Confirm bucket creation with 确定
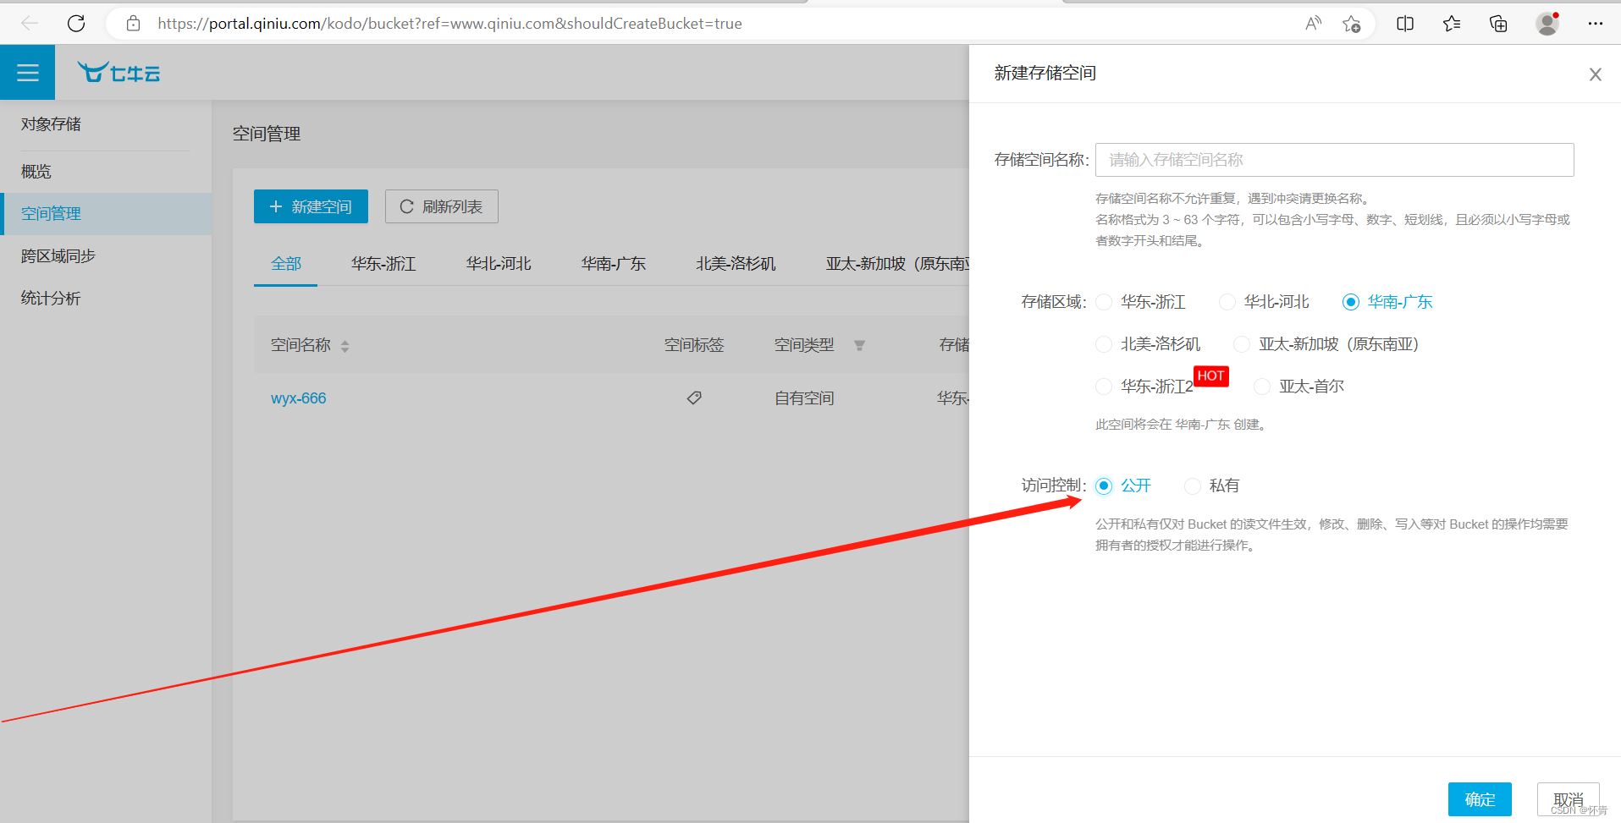This screenshot has width=1621, height=823. click(x=1480, y=798)
